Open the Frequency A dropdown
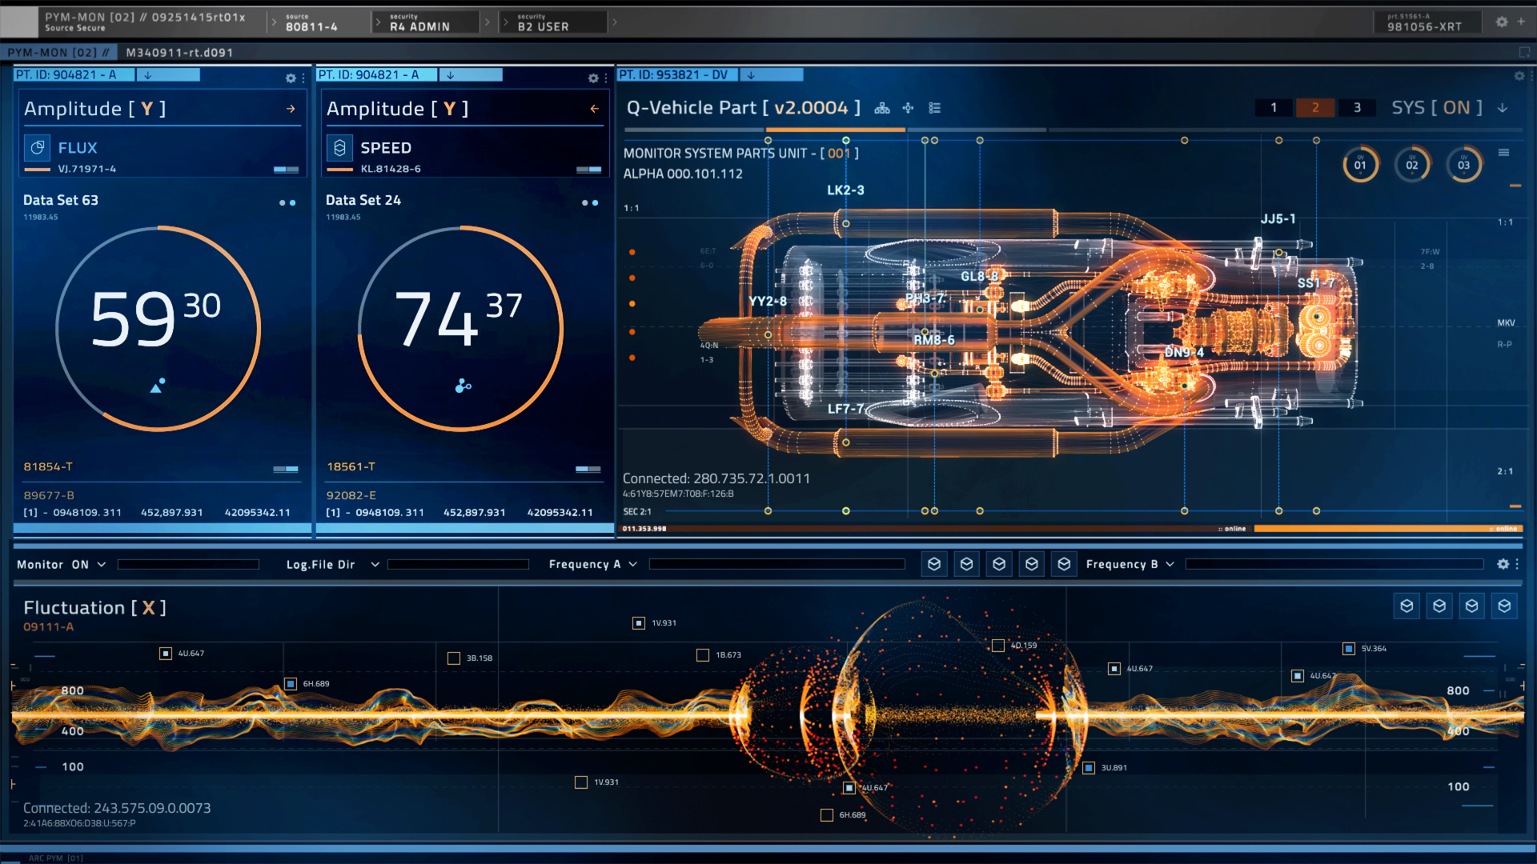The width and height of the screenshot is (1537, 864). pyautogui.click(x=632, y=565)
